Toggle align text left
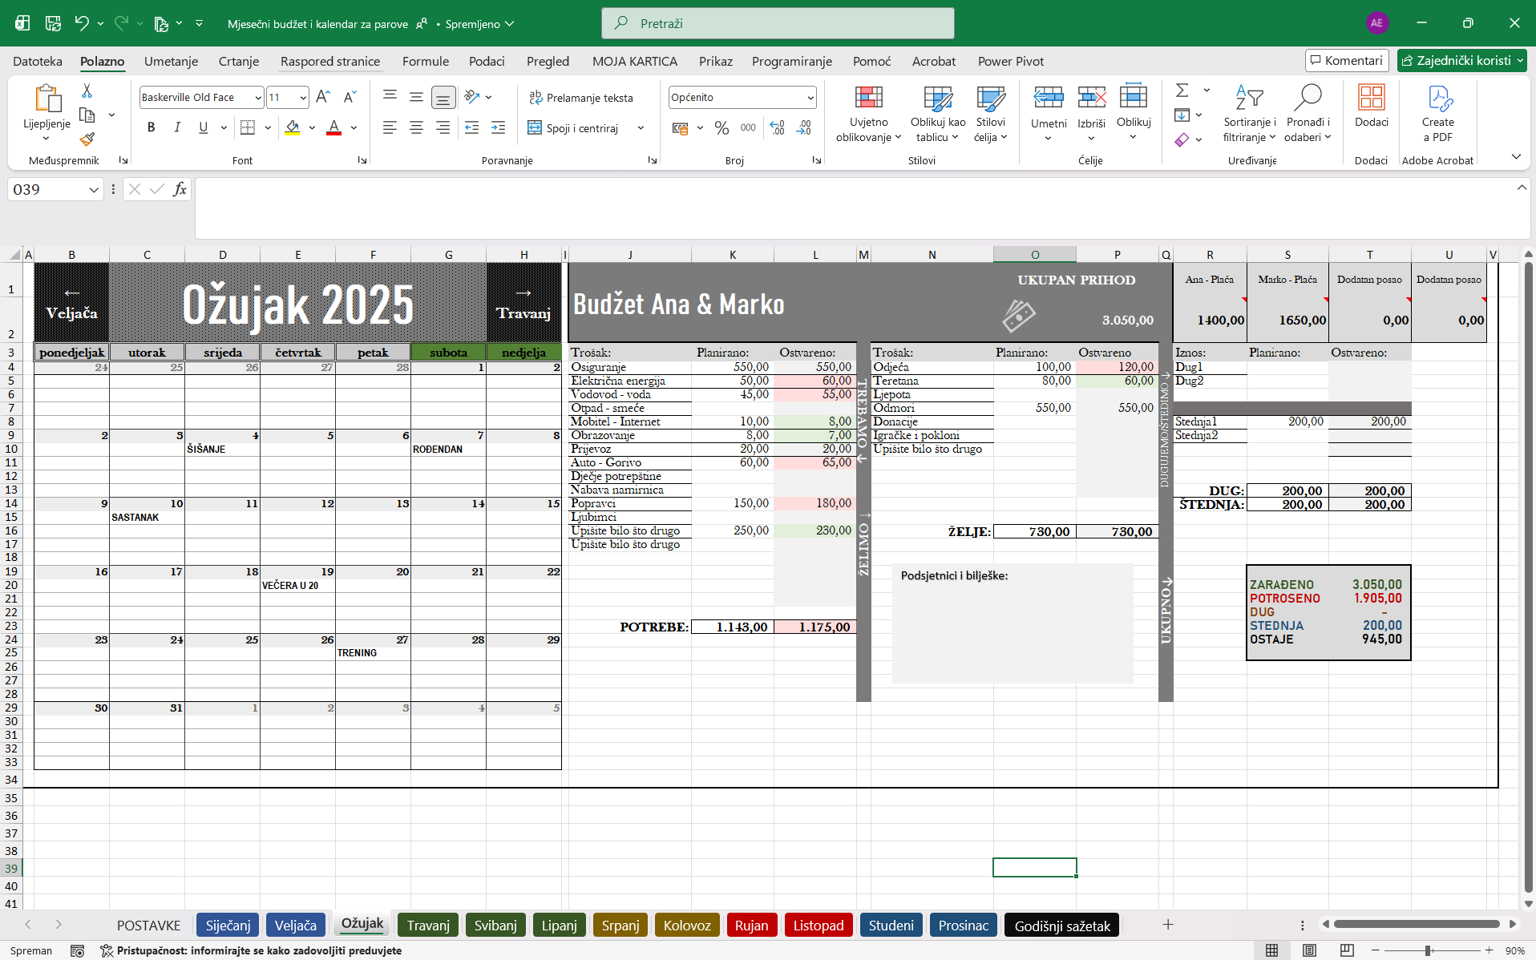 [390, 127]
